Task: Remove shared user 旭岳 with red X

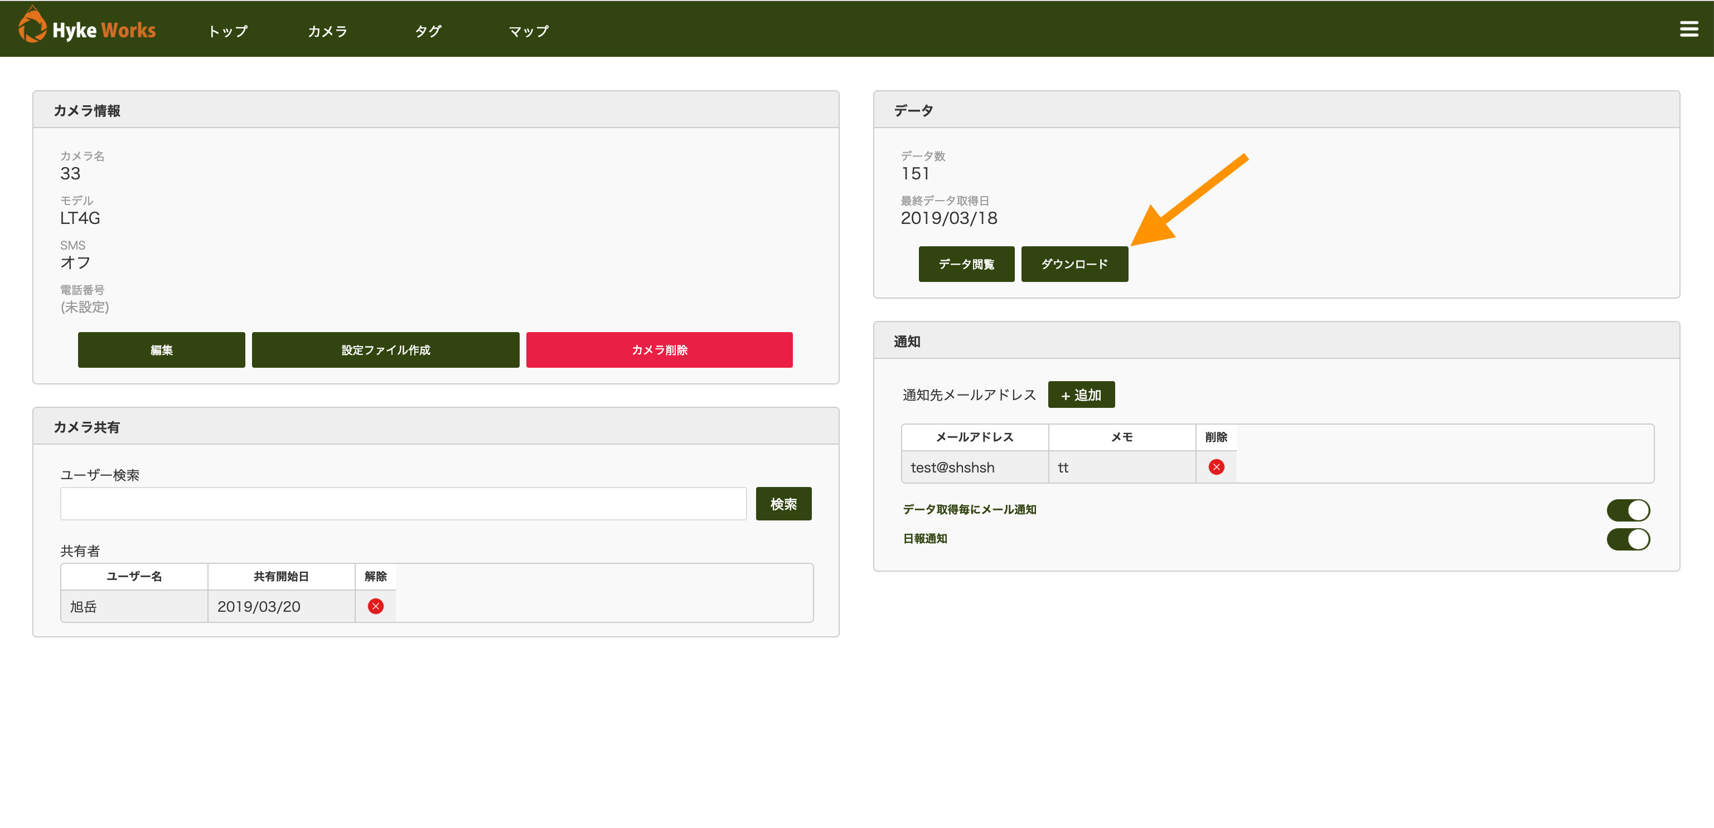Action: [375, 606]
